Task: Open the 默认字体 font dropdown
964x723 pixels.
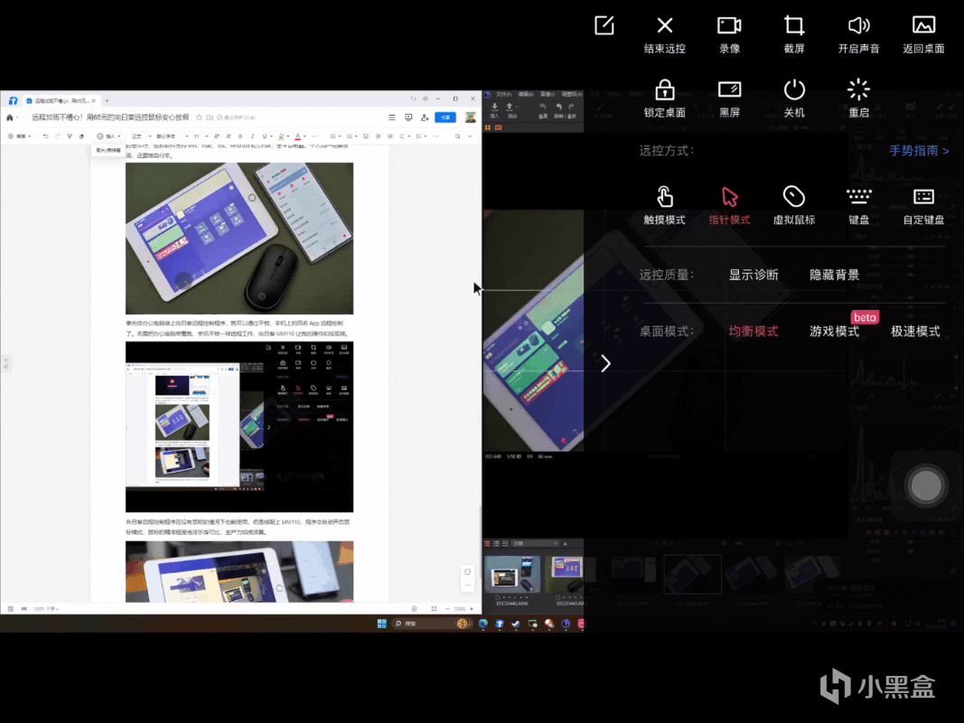Action: point(172,136)
